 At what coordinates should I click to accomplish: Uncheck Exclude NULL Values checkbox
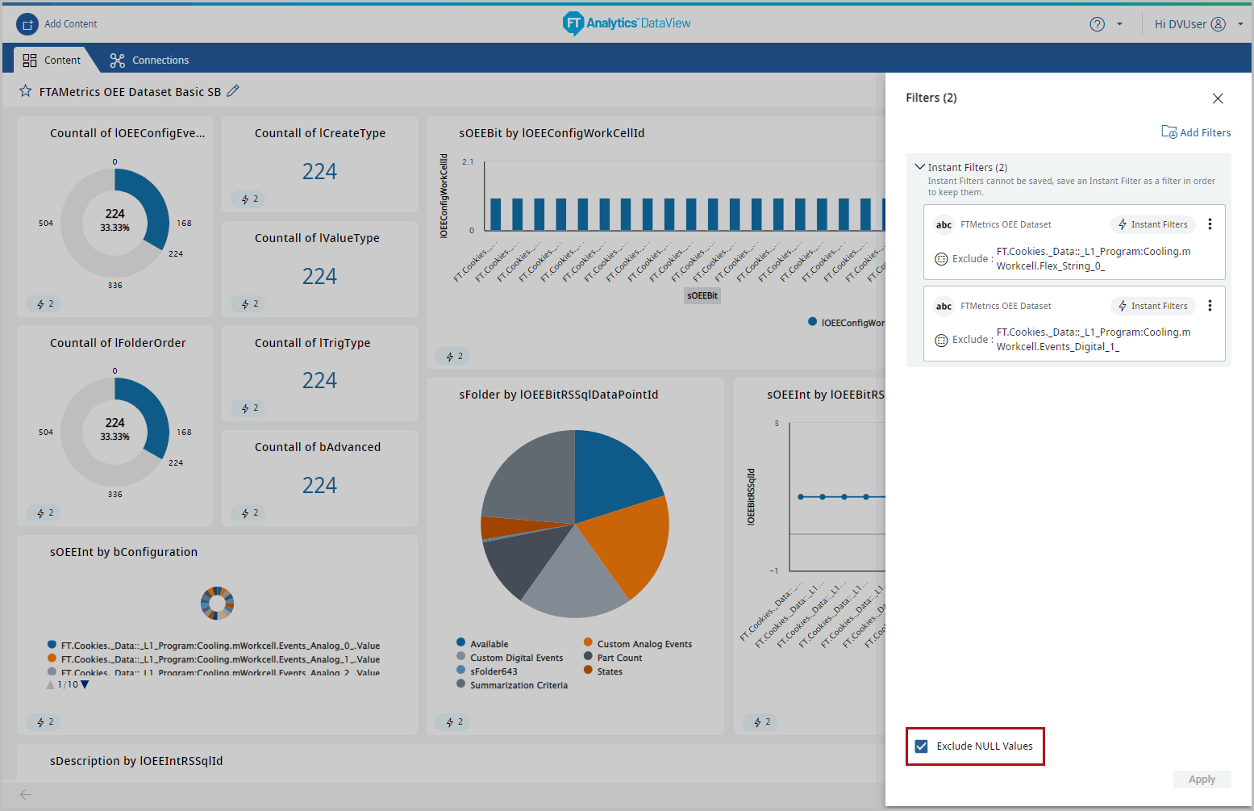click(921, 746)
